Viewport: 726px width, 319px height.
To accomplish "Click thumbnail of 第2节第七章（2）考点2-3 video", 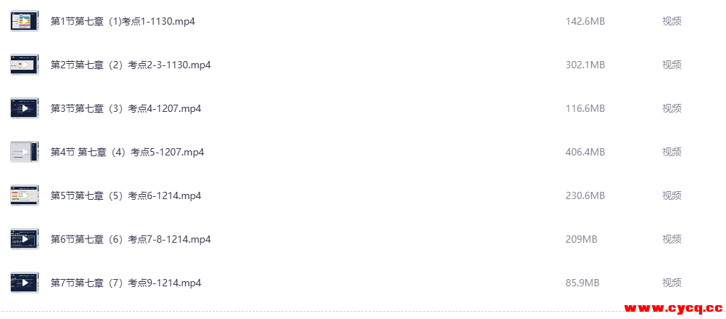I will coord(25,65).
